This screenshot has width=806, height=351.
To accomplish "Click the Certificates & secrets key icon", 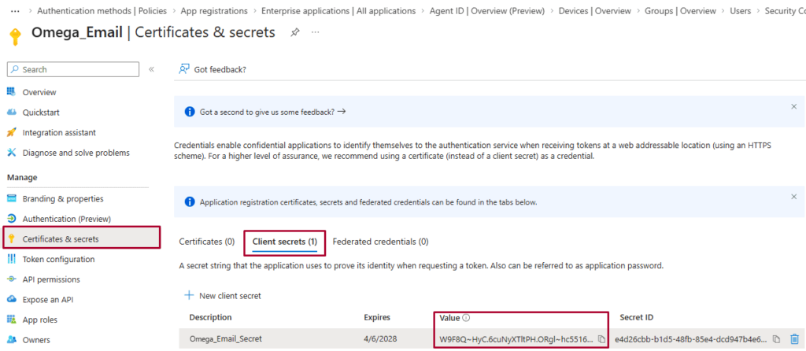I will (x=11, y=239).
